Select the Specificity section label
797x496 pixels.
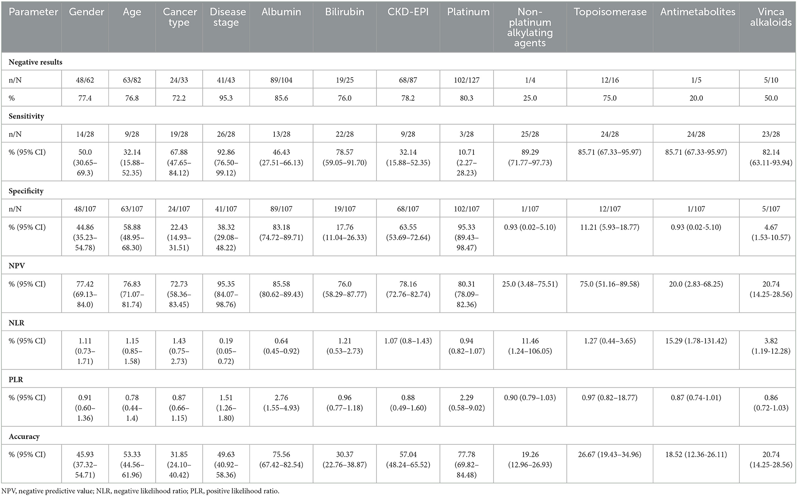(x=26, y=191)
